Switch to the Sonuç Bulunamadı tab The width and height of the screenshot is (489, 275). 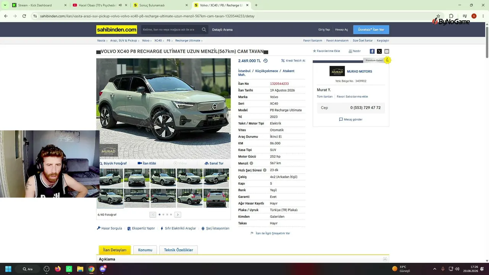(160, 5)
